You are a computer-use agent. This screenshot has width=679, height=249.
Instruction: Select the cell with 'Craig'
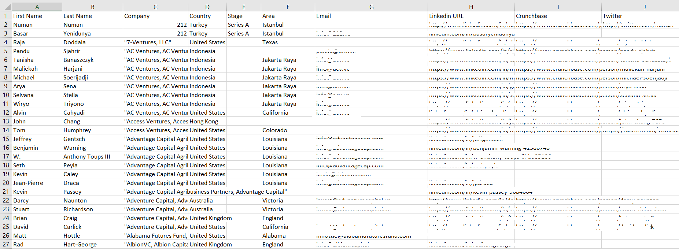click(92, 218)
